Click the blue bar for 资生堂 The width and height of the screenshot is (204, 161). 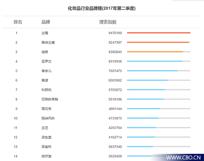(x=141, y=137)
